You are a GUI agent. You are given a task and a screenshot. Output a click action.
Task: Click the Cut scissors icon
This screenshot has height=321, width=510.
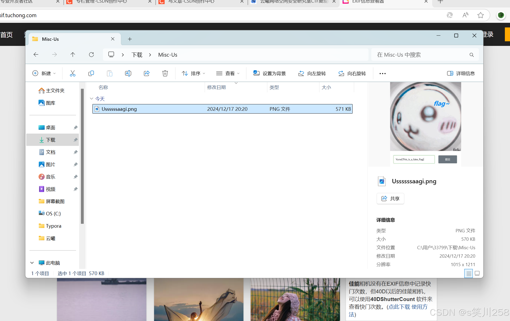pyautogui.click(x=73, y=74)
